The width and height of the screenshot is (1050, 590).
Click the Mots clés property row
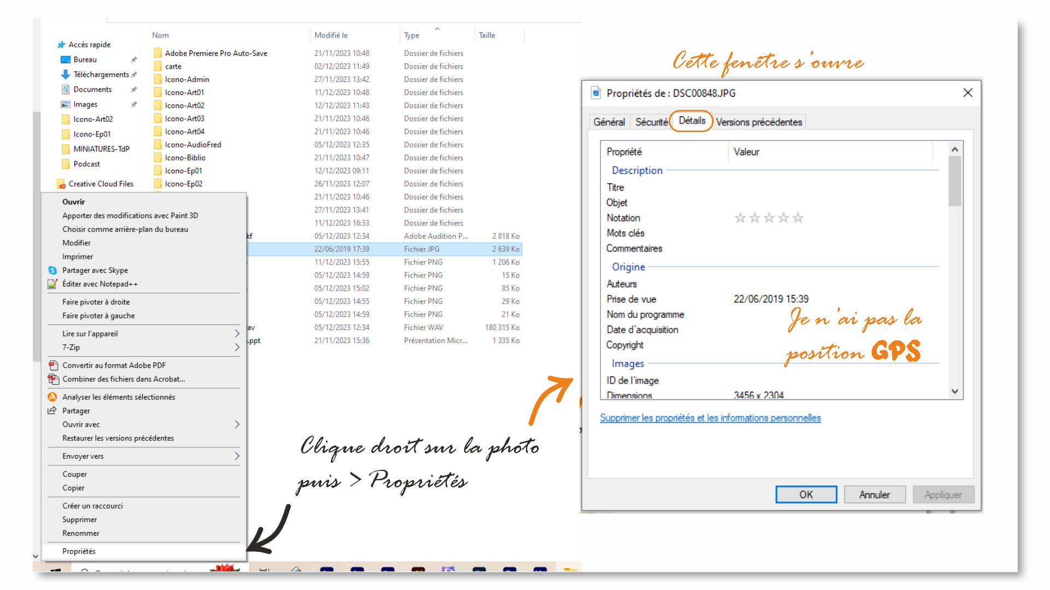(770, 233)
